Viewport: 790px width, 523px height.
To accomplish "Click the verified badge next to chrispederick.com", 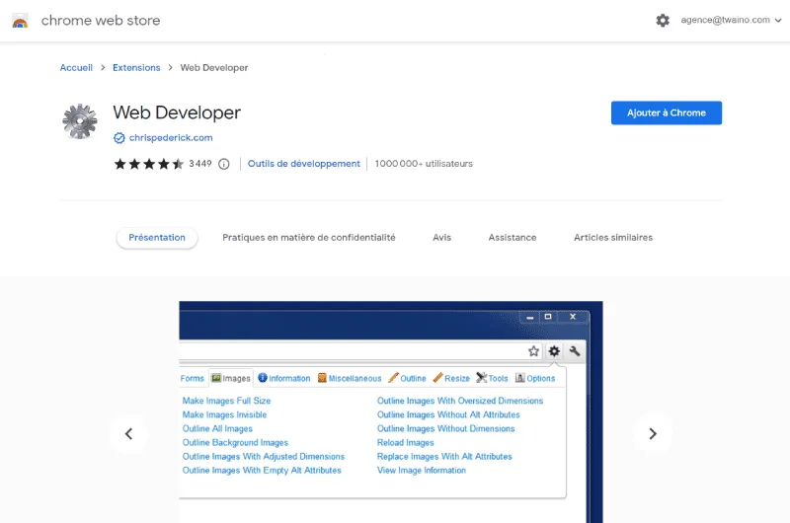I will coord(119,138).
